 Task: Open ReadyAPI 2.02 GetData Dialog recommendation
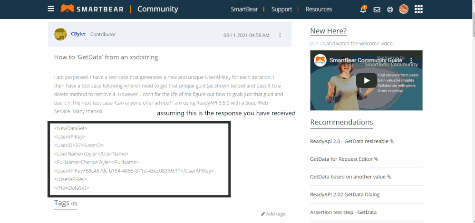coord(345,194)
